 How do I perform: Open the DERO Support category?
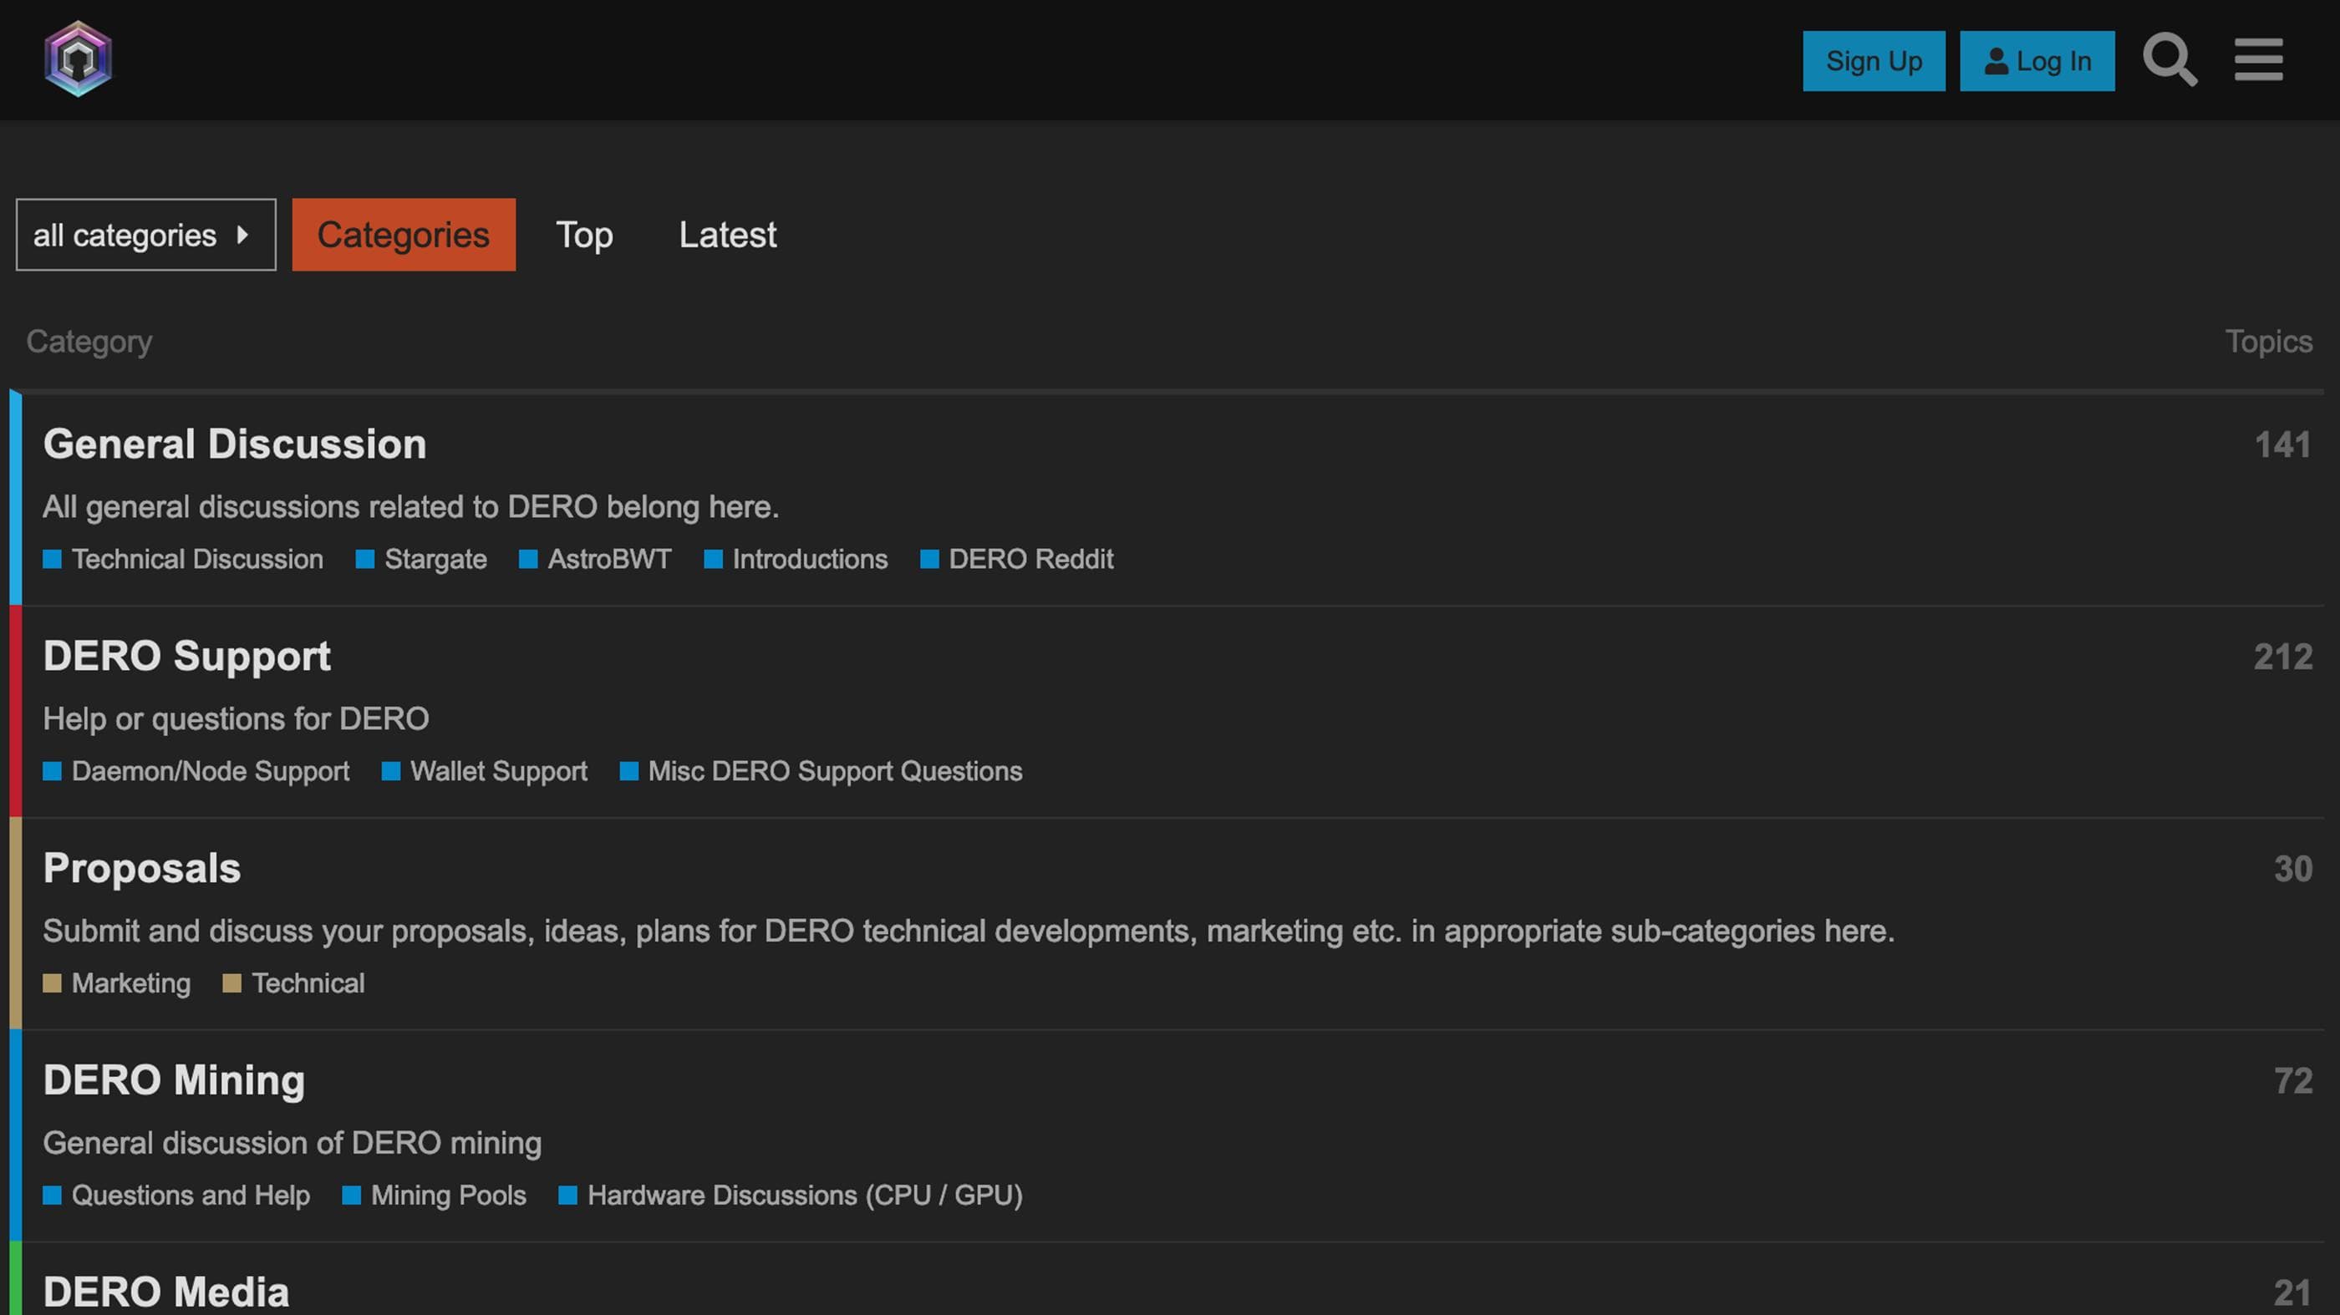(186, 657)
